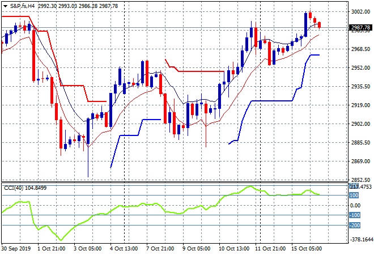Click the 7 Oct 21:00 time label
Screen dimensions: 374x255
pos(160,249)
